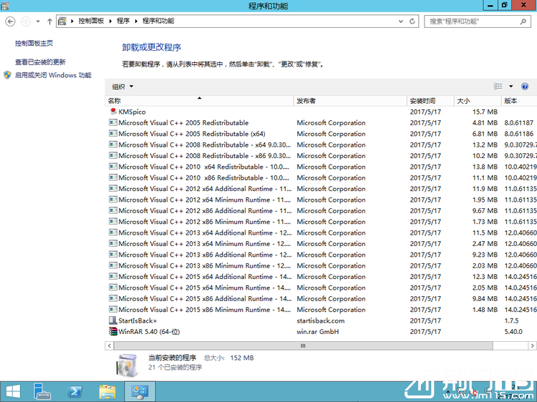Viewport: 537px width, 402px height.
Task: Click icon of Visual C++ 2012 x64 Minimum Runtime
Action: (113, 199)
